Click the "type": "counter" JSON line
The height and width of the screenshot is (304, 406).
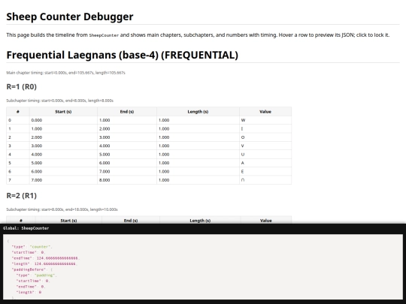click(x=32, y=247)
